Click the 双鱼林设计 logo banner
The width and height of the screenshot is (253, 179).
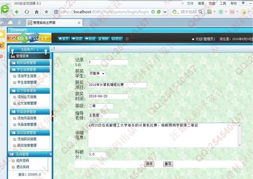coord(29,38)
